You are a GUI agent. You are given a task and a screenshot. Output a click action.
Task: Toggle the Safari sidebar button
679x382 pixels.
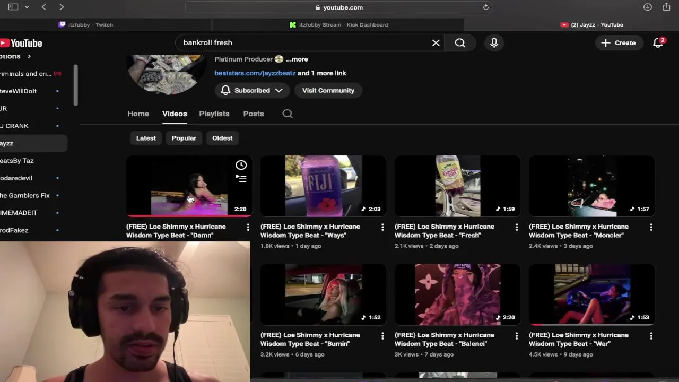[x=13, y=7]
